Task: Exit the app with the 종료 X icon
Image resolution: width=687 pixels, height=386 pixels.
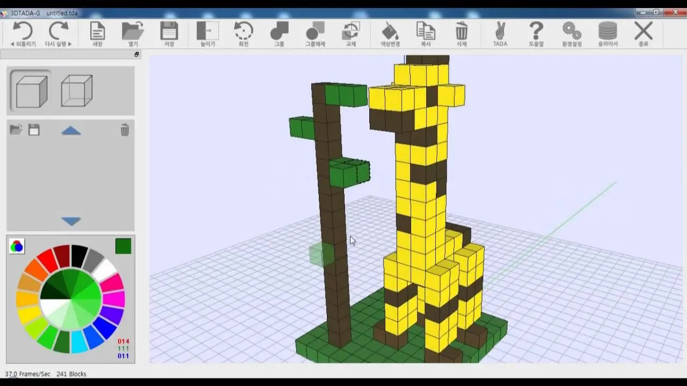Action: [644, 34]
